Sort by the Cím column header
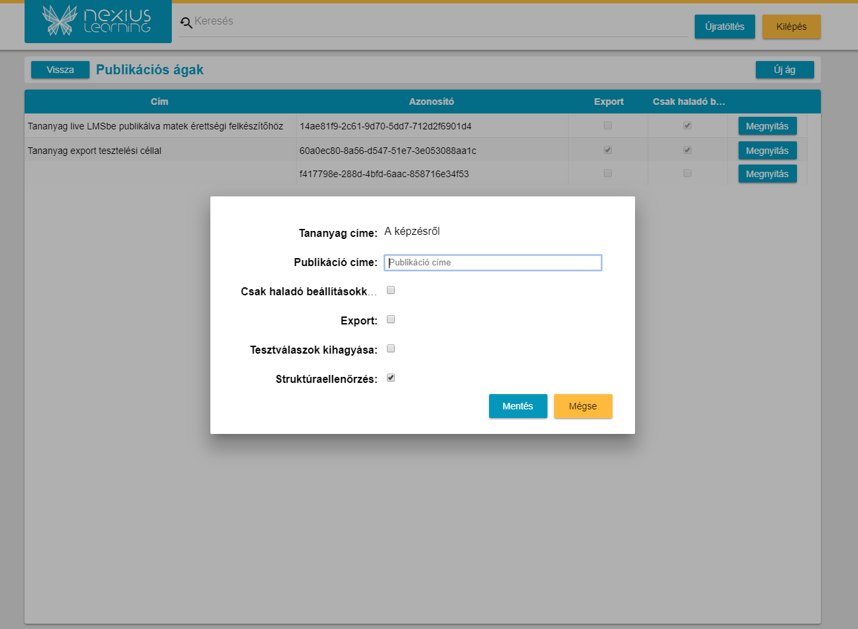Image resolution: width=858 pixels, height=629 pixels. point(159,102)
